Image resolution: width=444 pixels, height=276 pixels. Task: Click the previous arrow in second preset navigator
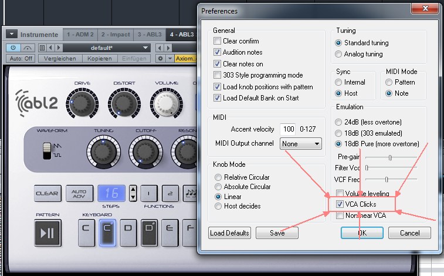(x=160, y=48)
